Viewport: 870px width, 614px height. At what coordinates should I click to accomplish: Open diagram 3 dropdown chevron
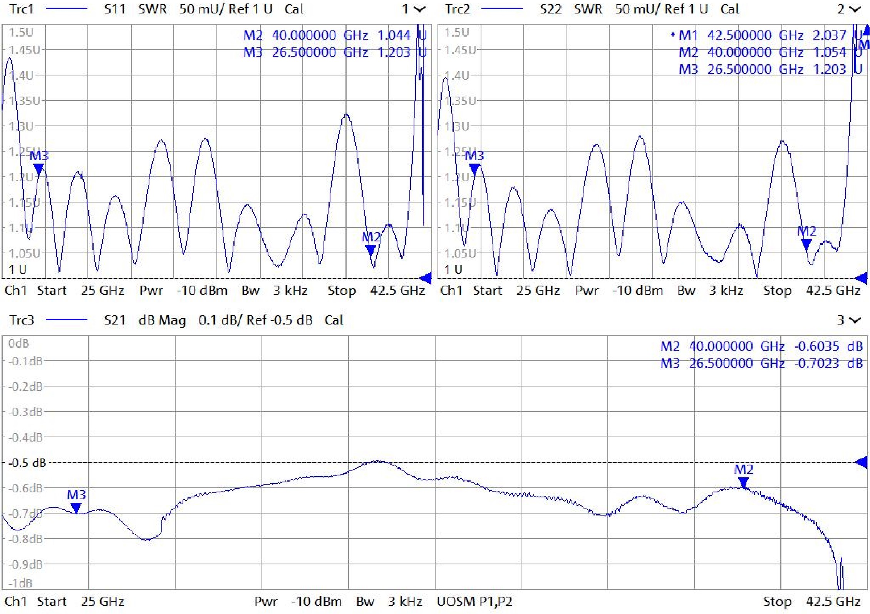pyautogui.click(x=855, y=320)
